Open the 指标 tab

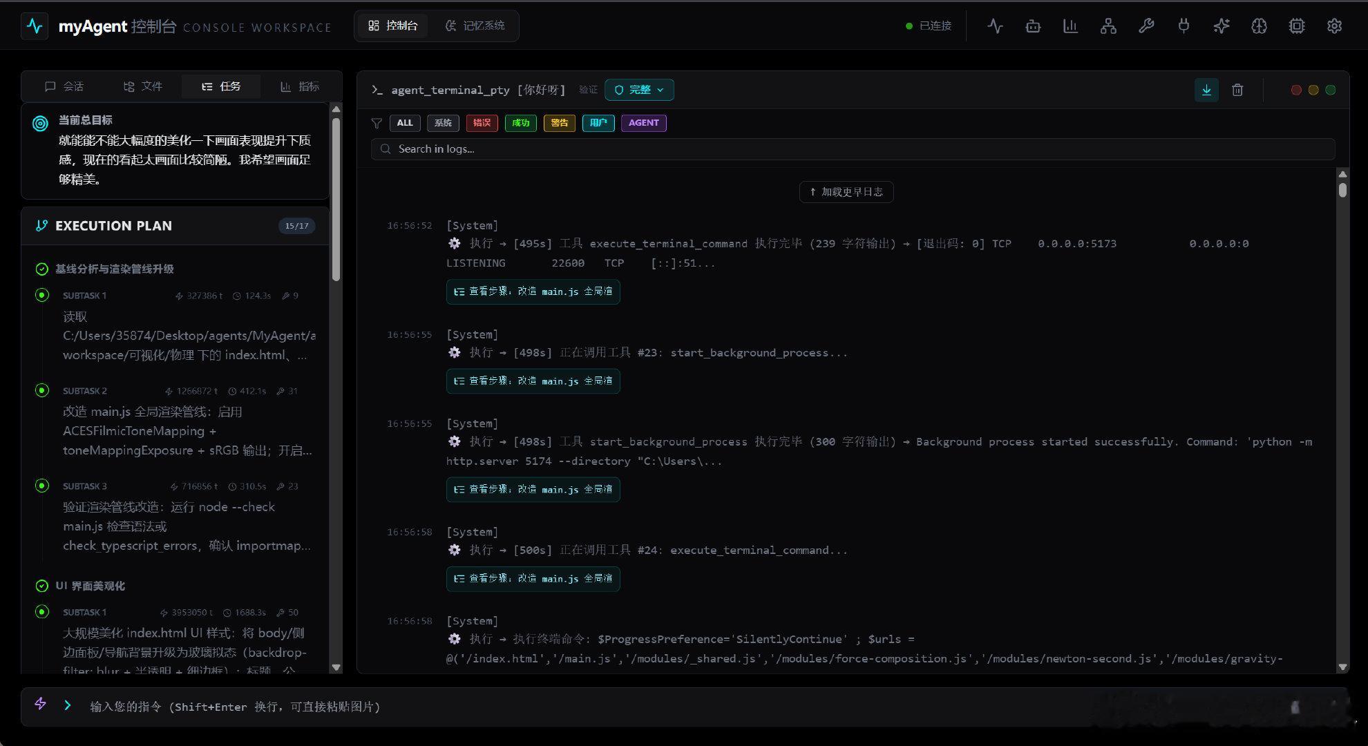[300, 86]
